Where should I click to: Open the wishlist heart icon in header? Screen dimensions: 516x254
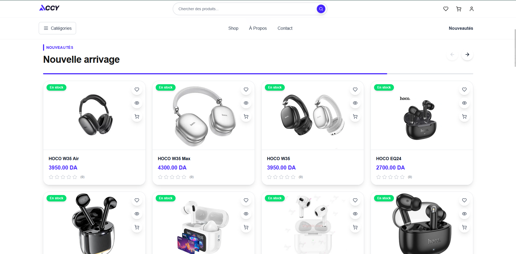(x=446, y=9)
